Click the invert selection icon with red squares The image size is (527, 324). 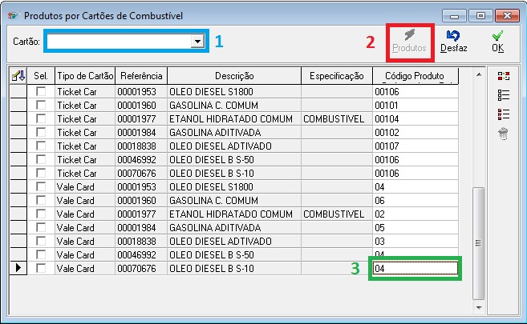click(x=503, y=76)
